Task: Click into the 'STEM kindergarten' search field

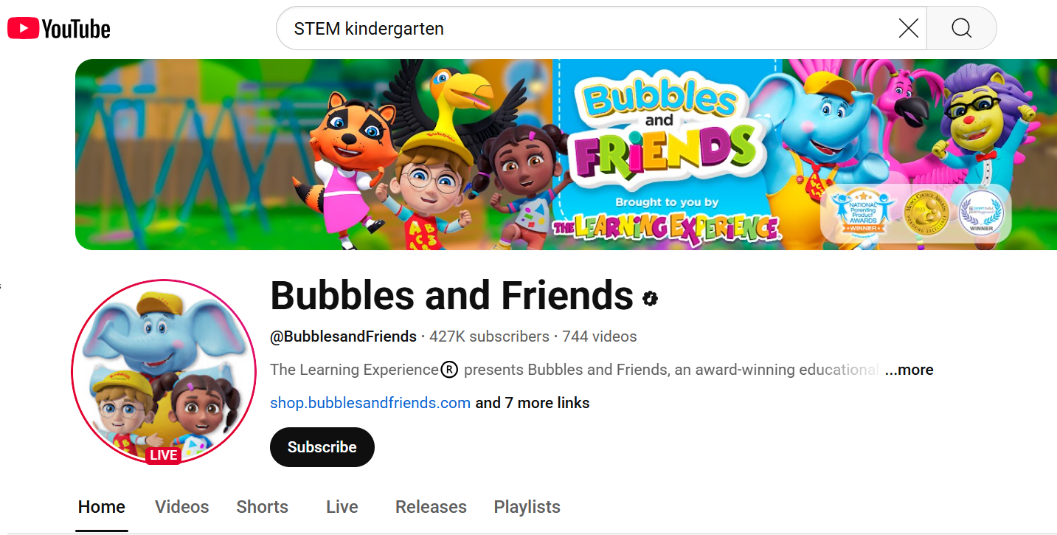Action: click(586, 29)
